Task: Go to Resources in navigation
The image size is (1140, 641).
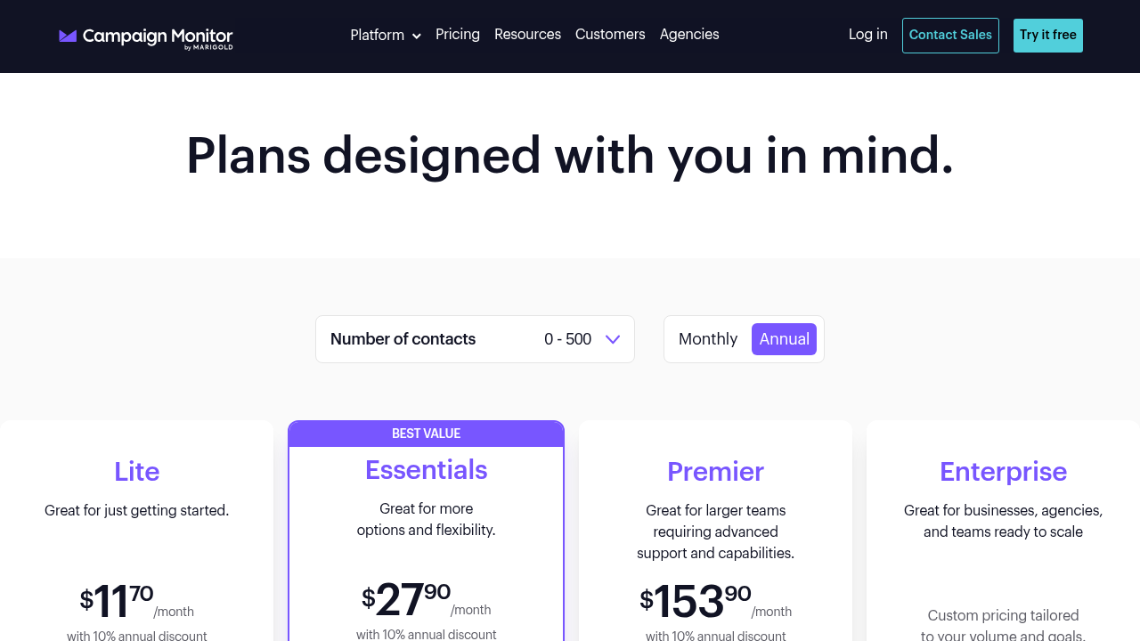Action: tap(527, 35)
